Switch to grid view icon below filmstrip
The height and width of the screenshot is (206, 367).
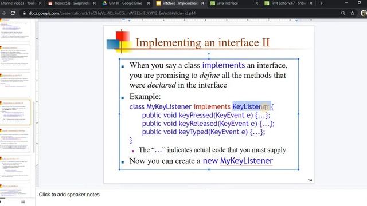(x=23, y=202)
